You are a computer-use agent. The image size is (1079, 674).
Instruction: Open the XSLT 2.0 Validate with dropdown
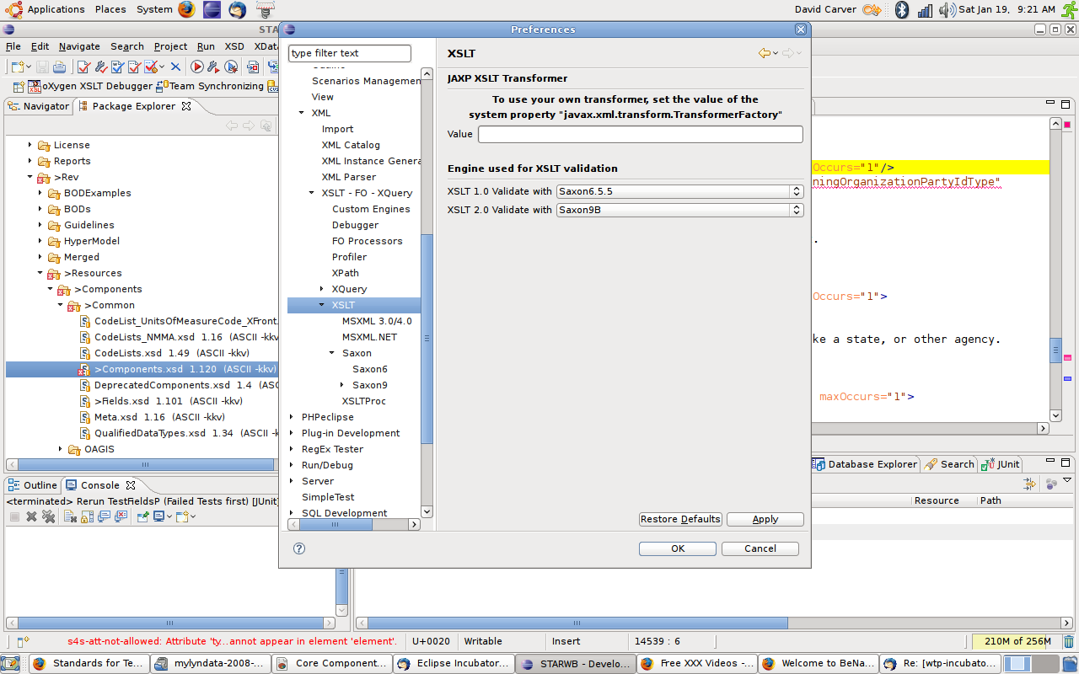(679, 210)
